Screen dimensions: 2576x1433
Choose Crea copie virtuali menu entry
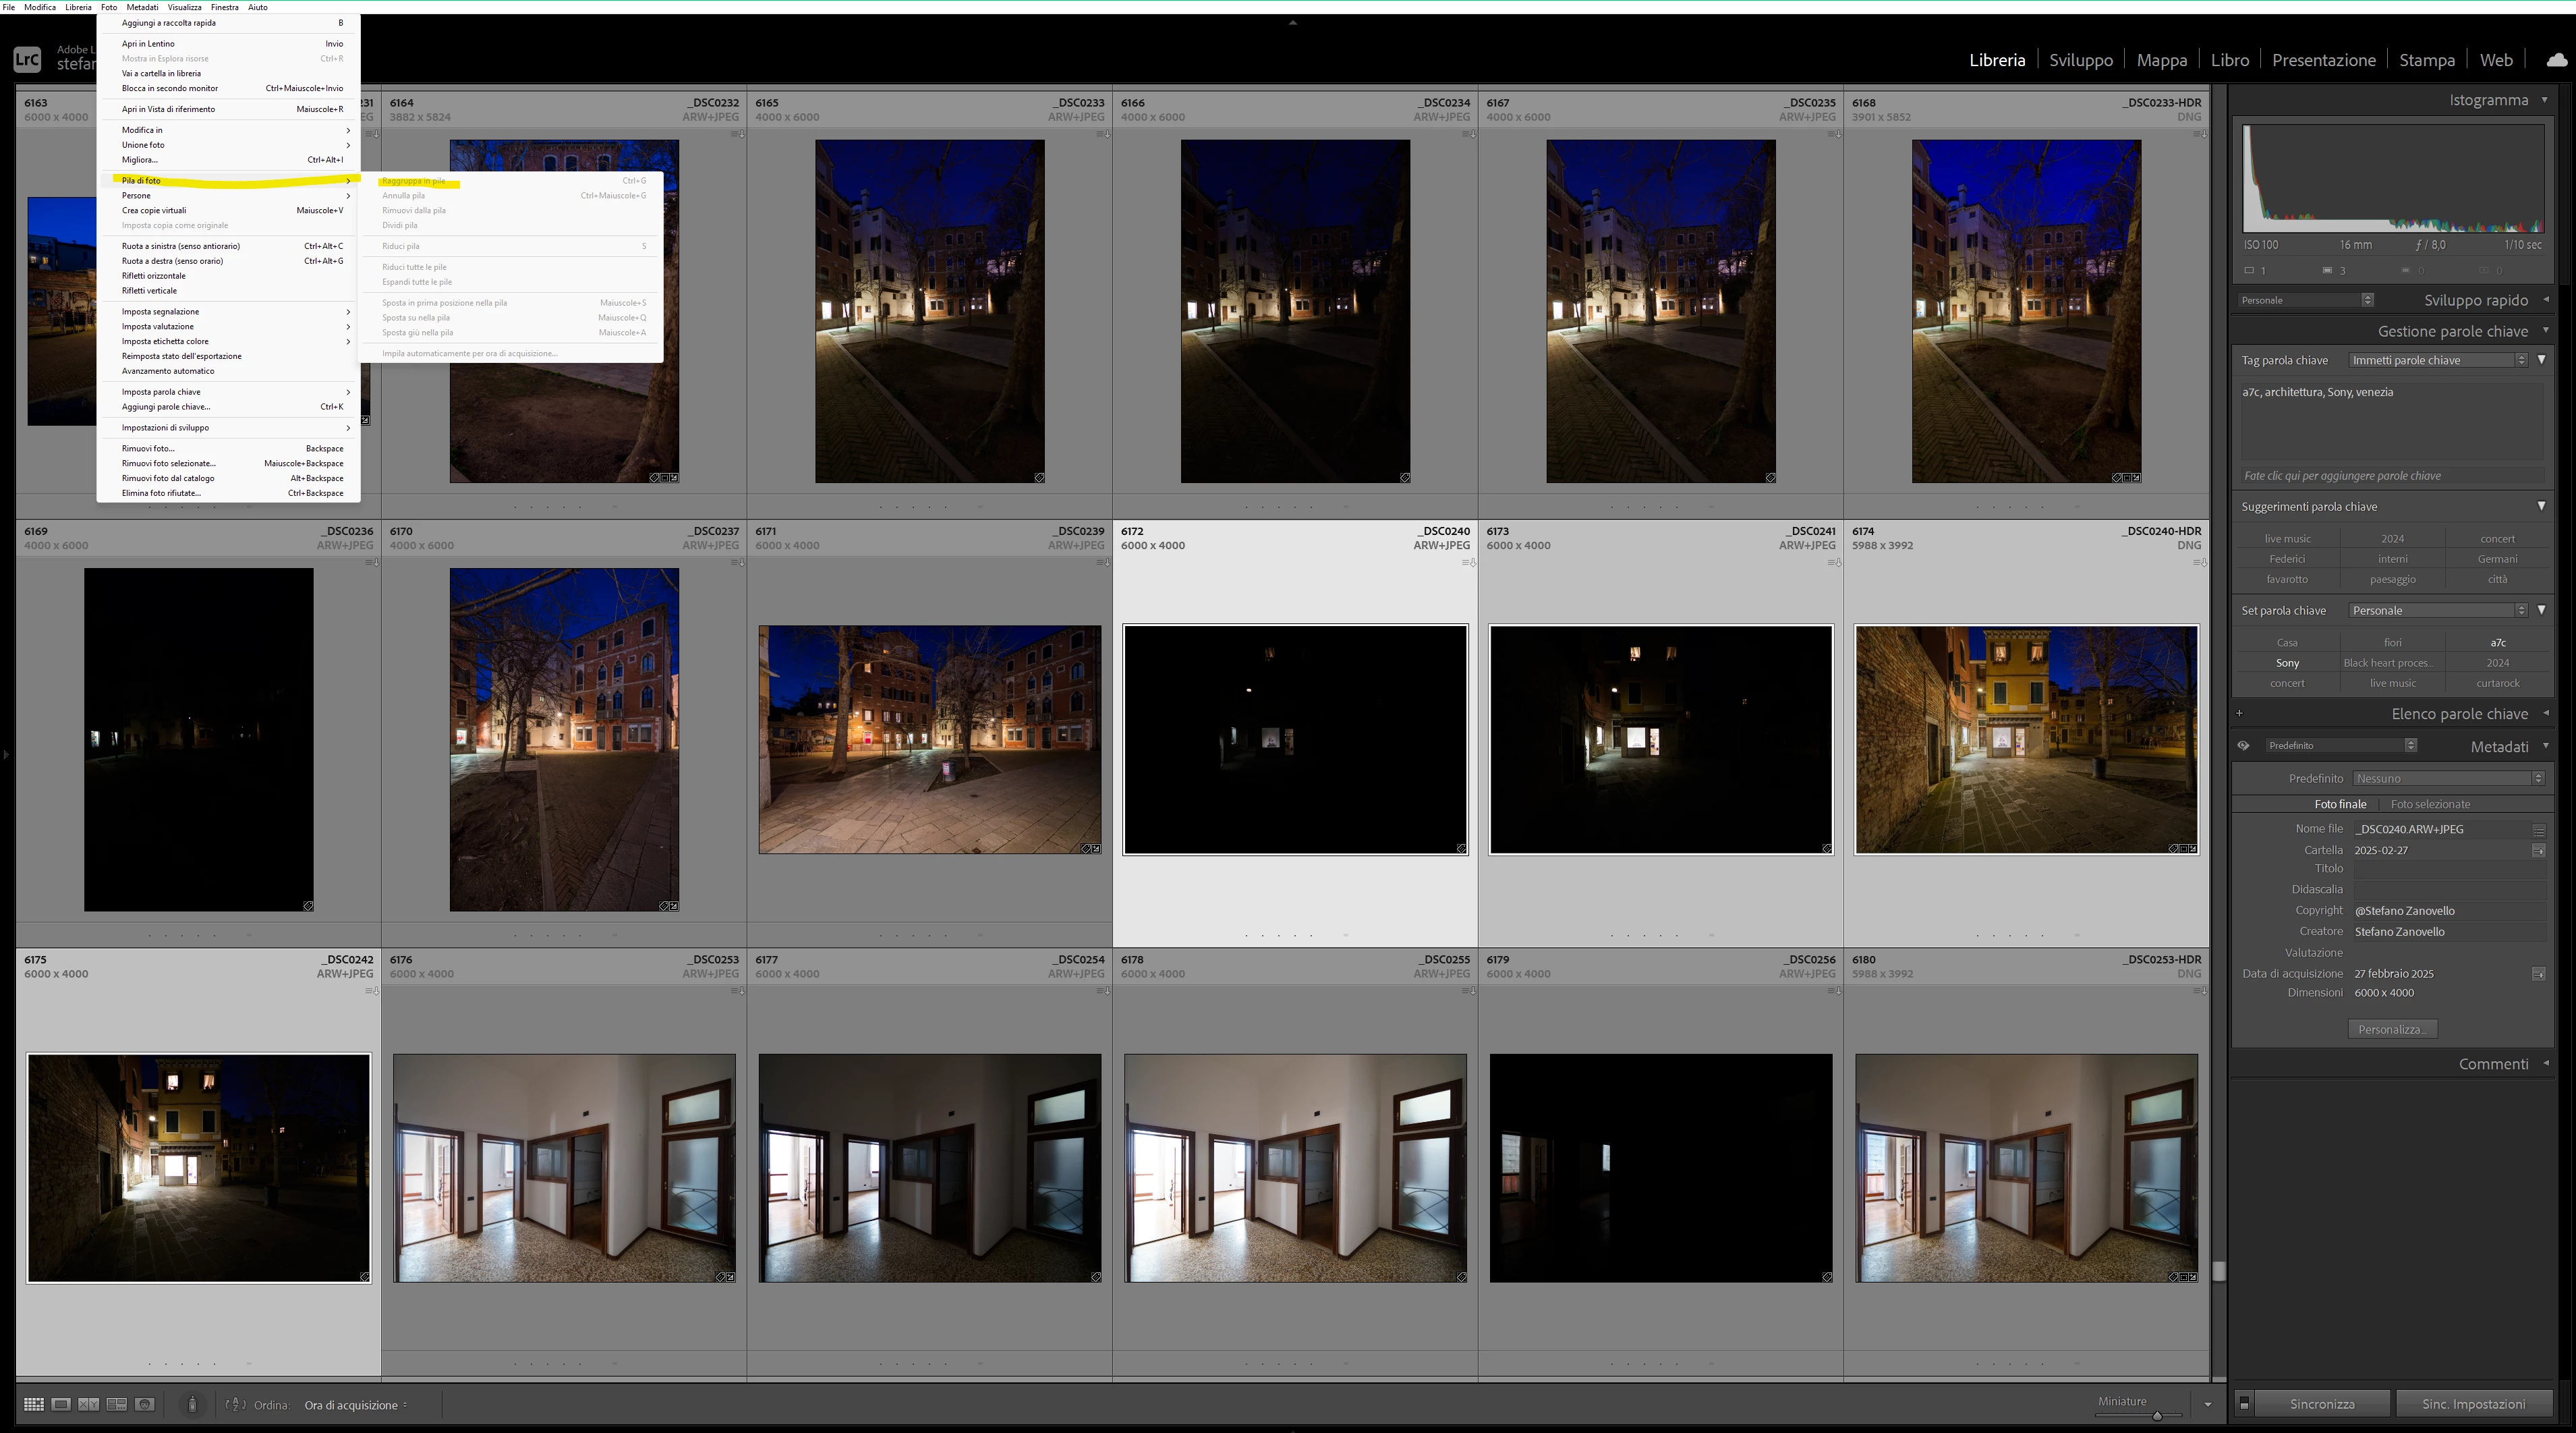point(154,210)
